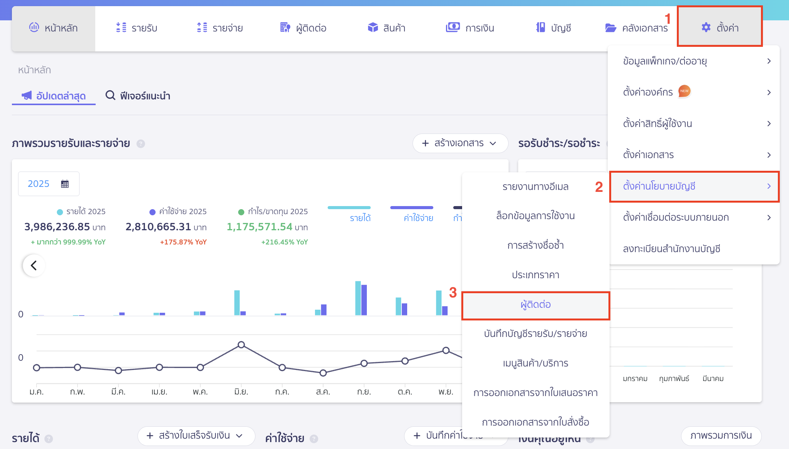
Task: Open the calendar icon next to 2025
Action: pyautogui.click(x=65, y=183)
